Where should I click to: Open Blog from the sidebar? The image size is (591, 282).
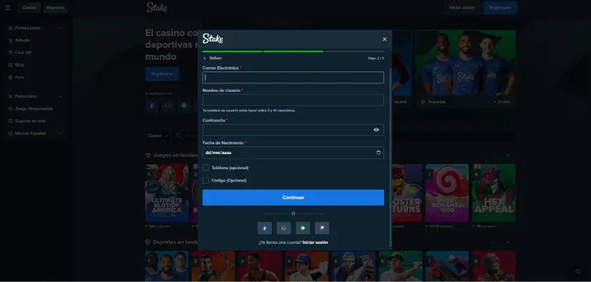(x=20, y=65)
